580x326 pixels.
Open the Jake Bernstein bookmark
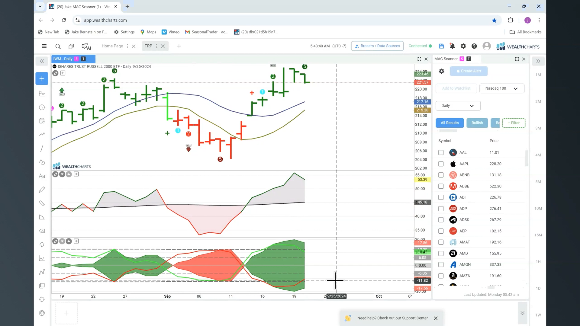point(86,32)
